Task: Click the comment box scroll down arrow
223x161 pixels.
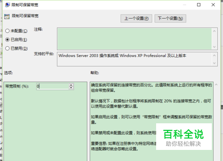Action: point(214,47)
